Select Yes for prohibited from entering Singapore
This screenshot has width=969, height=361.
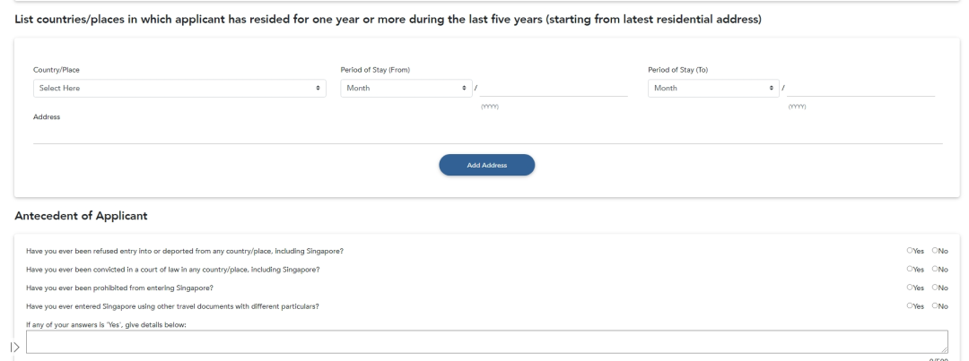[910, 287]
